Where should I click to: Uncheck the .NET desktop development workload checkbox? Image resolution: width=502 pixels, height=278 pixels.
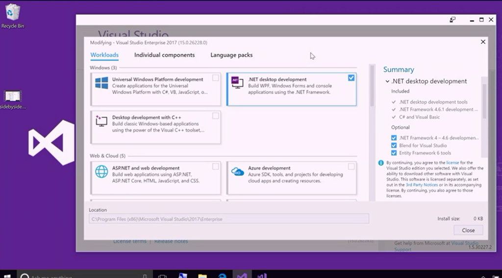pos(351,78)
